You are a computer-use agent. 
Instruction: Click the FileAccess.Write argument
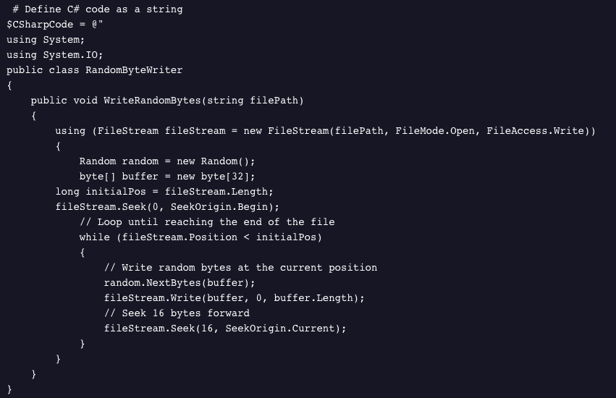point(536,131)
